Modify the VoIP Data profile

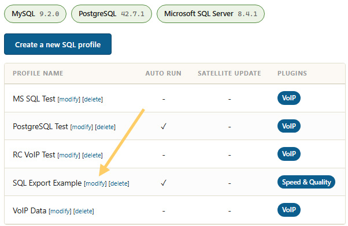tap(60, 211)
